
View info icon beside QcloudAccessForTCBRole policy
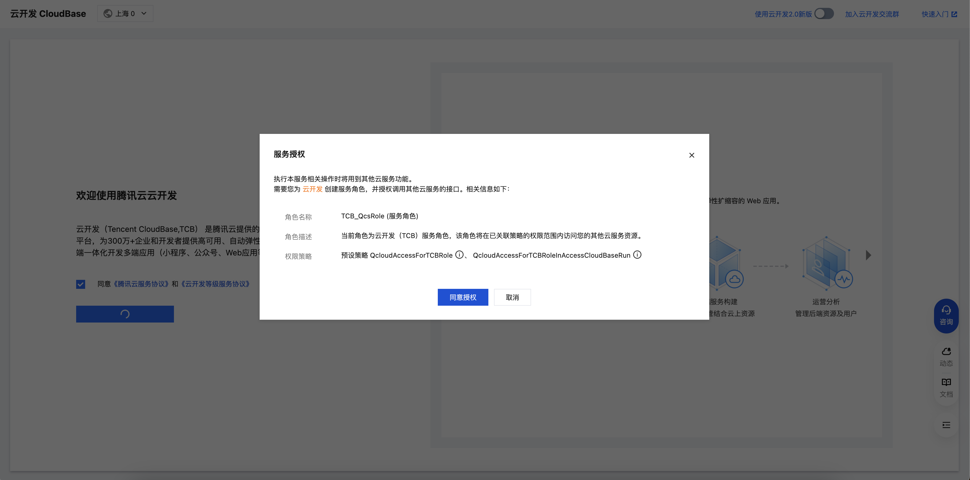pyautogui.click(x=459, y=255)
